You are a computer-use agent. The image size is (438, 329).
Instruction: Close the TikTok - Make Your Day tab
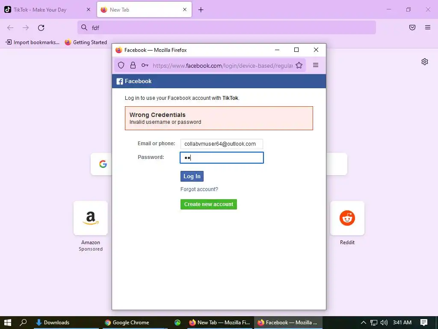tap(89, 9)
